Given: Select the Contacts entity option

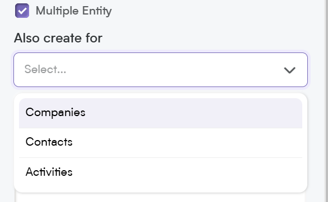Looking at the screenshot, I should [x=161, y=143].
